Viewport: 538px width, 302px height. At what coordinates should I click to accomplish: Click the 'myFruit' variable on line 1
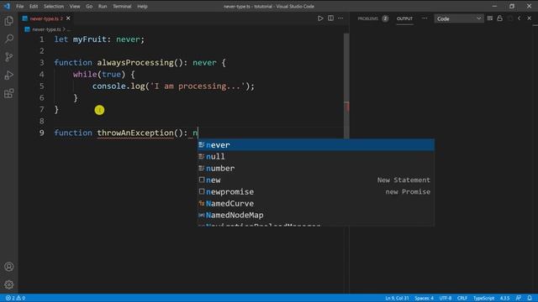[x=89, y=39]
